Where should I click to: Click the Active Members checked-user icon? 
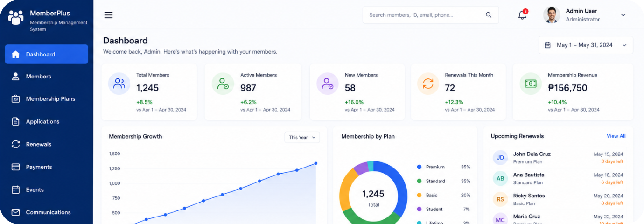click(223, 84)
